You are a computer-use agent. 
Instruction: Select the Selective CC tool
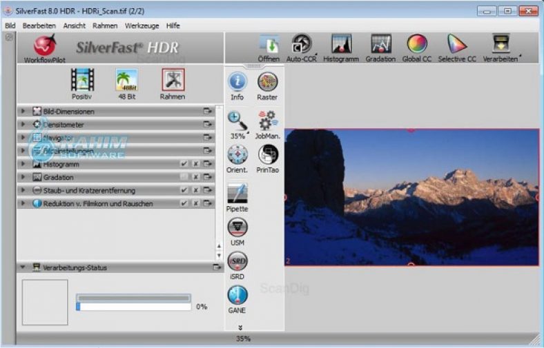(x=456, y=45)
